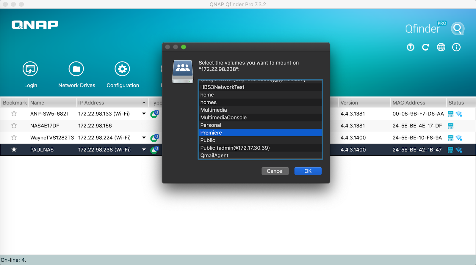Click SMTP status icon for PAULNAS

click(x=451, y=150)
